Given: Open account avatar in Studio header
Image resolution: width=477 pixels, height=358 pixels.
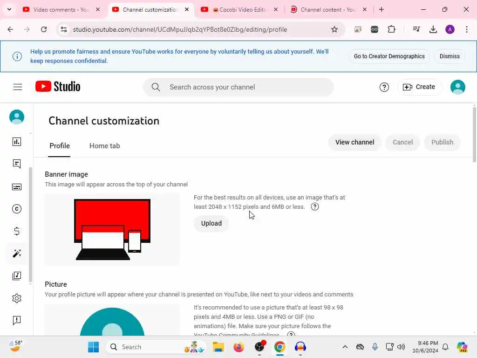Looking at the screenshot, I should coord(457,87).
